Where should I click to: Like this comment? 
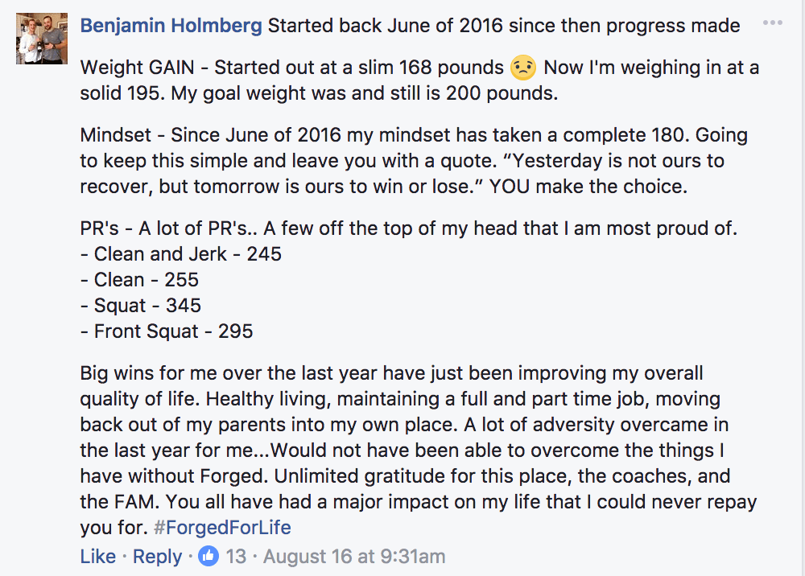click(x=98, y=556)
